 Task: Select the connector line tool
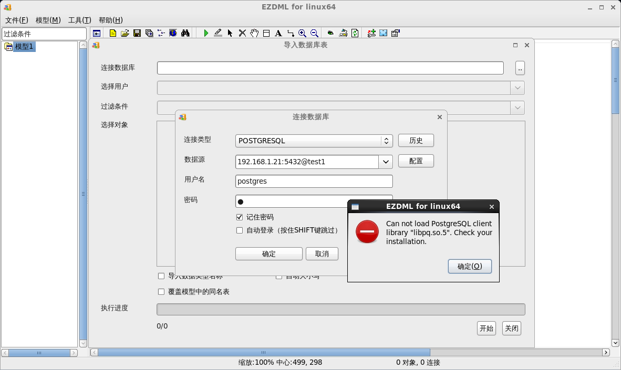(291, 33)
